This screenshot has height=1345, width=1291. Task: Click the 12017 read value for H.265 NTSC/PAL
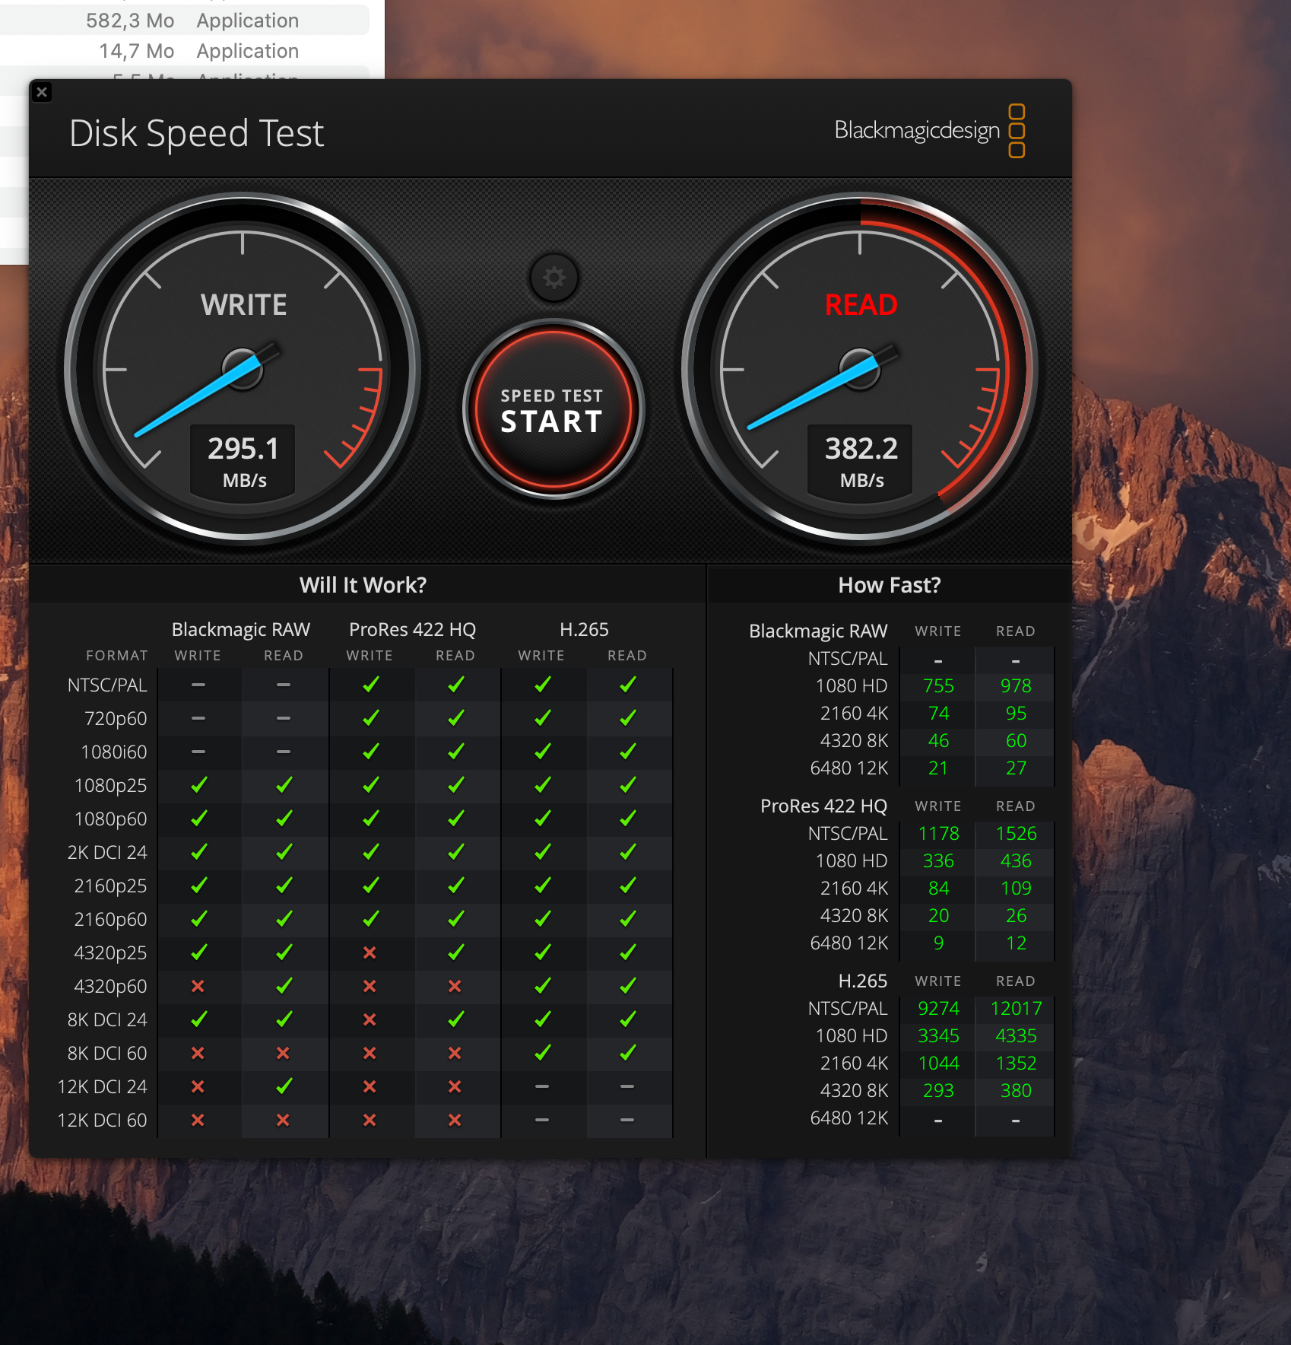click(1016, 1009)
